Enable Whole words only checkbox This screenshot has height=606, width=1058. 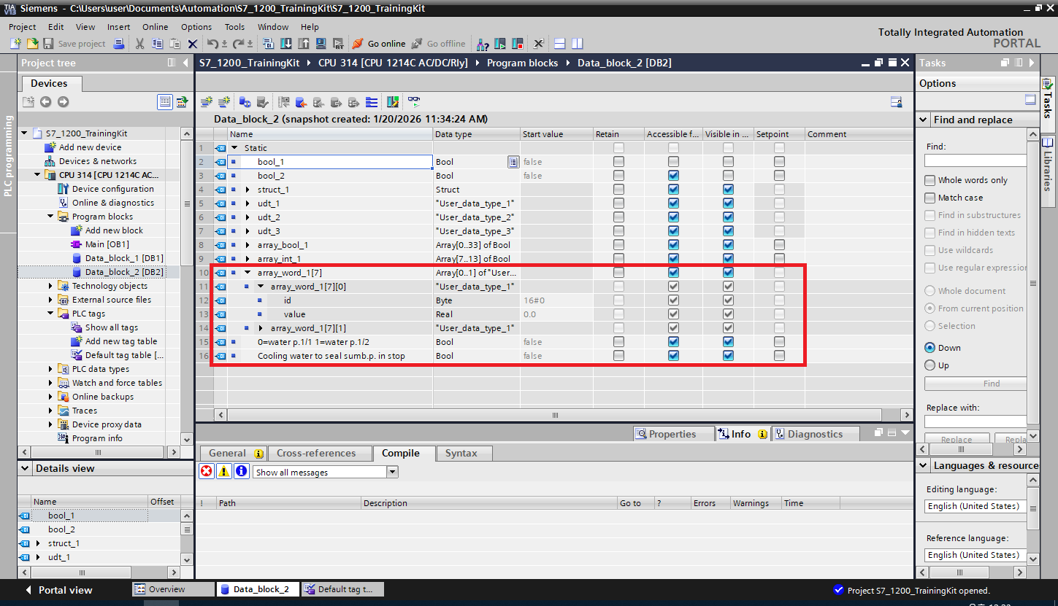(929, 180)
